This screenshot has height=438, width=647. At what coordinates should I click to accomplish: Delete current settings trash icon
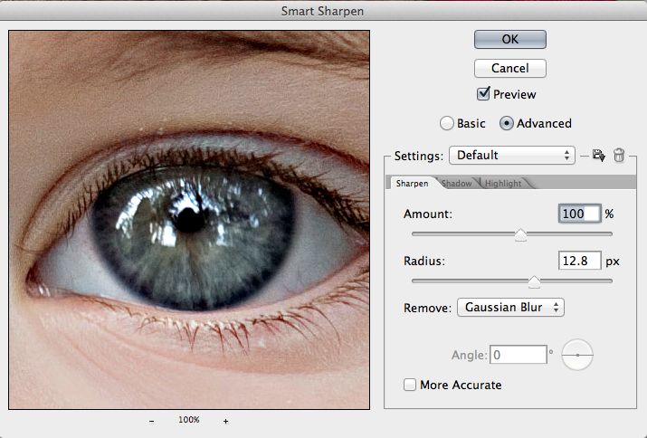619,156
